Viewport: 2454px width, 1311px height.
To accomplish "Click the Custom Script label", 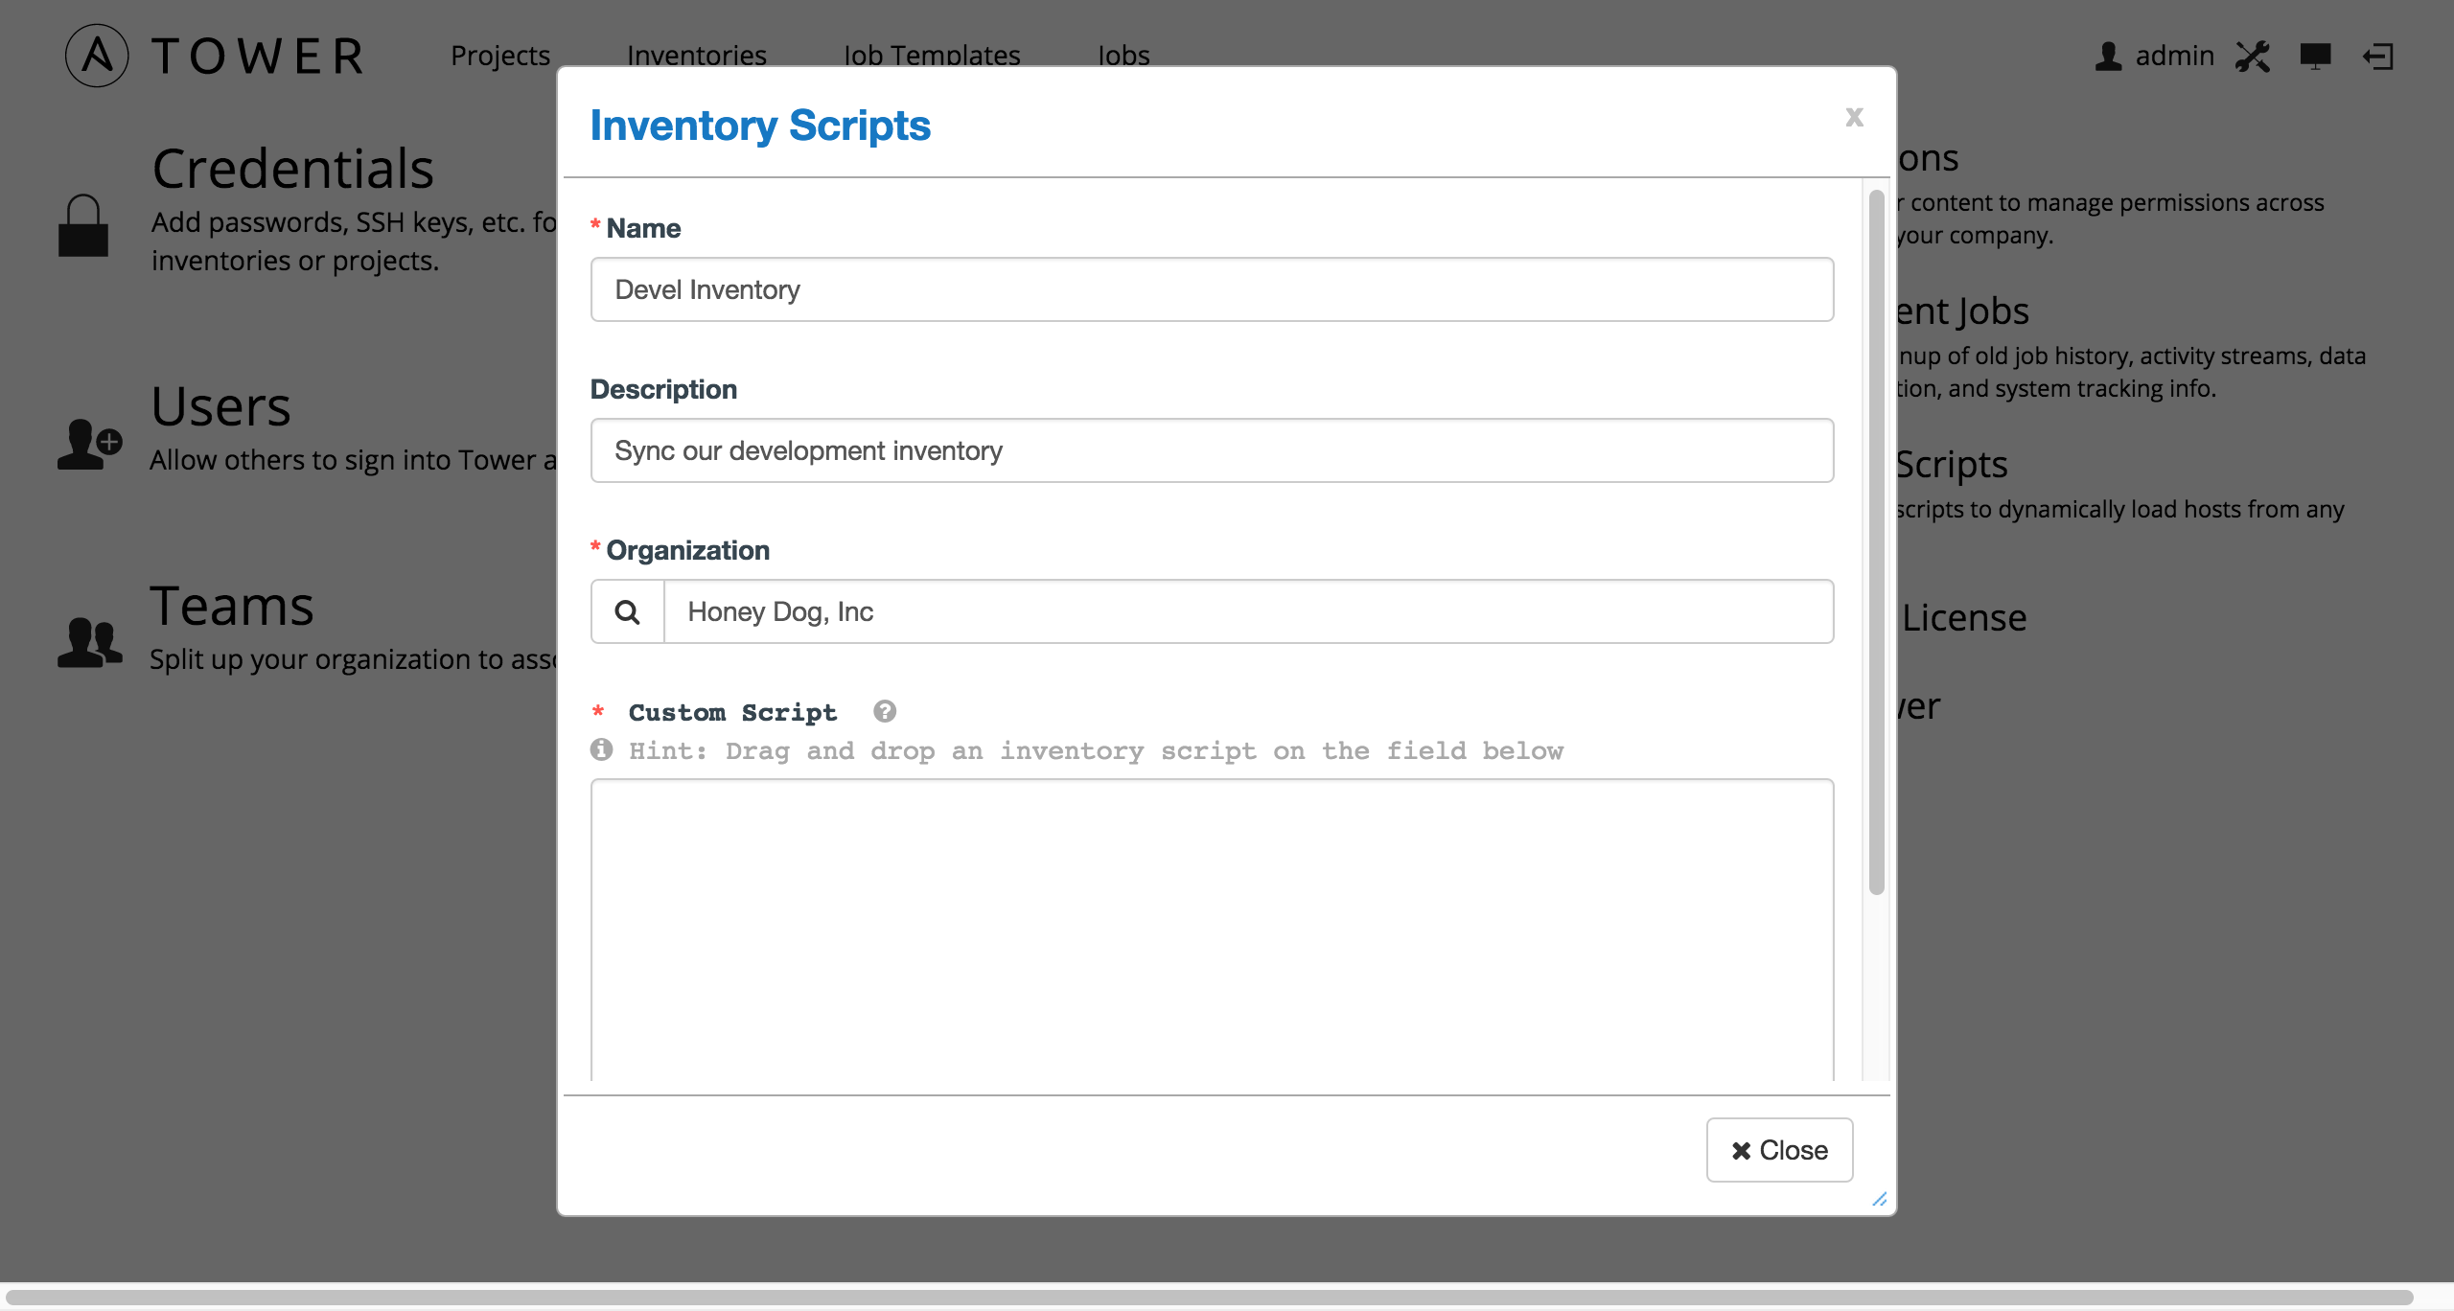I will coord(732,712).
